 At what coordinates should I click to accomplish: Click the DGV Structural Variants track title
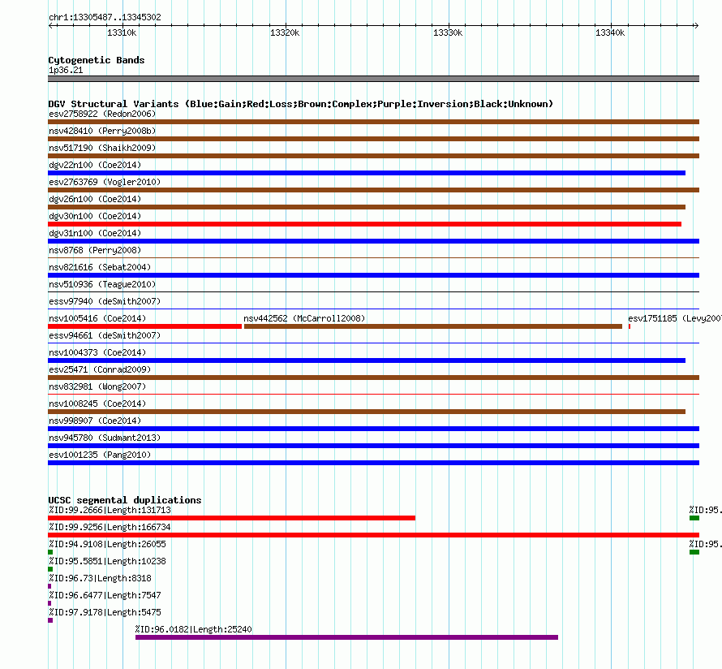(301, 104)
